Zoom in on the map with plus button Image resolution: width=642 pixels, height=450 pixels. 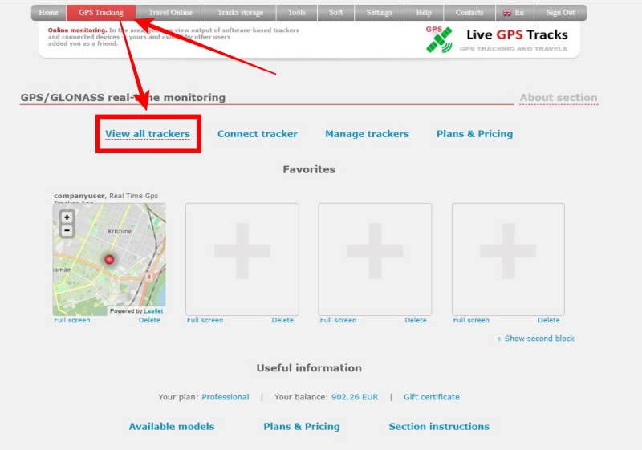point(67,217)
